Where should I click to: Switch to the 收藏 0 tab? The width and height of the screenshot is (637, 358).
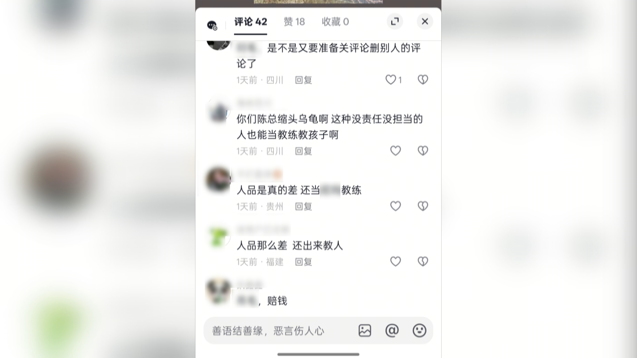(x=335, y=22)
